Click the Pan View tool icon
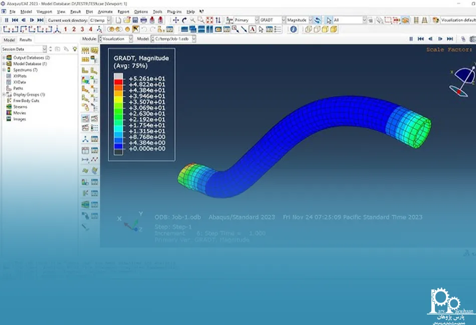This screenshot has height=325, width=476. [x=176, y=20]
